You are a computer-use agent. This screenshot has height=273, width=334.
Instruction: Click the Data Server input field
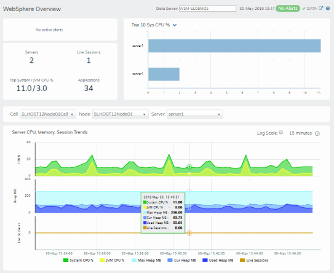[x=207, y=9]
